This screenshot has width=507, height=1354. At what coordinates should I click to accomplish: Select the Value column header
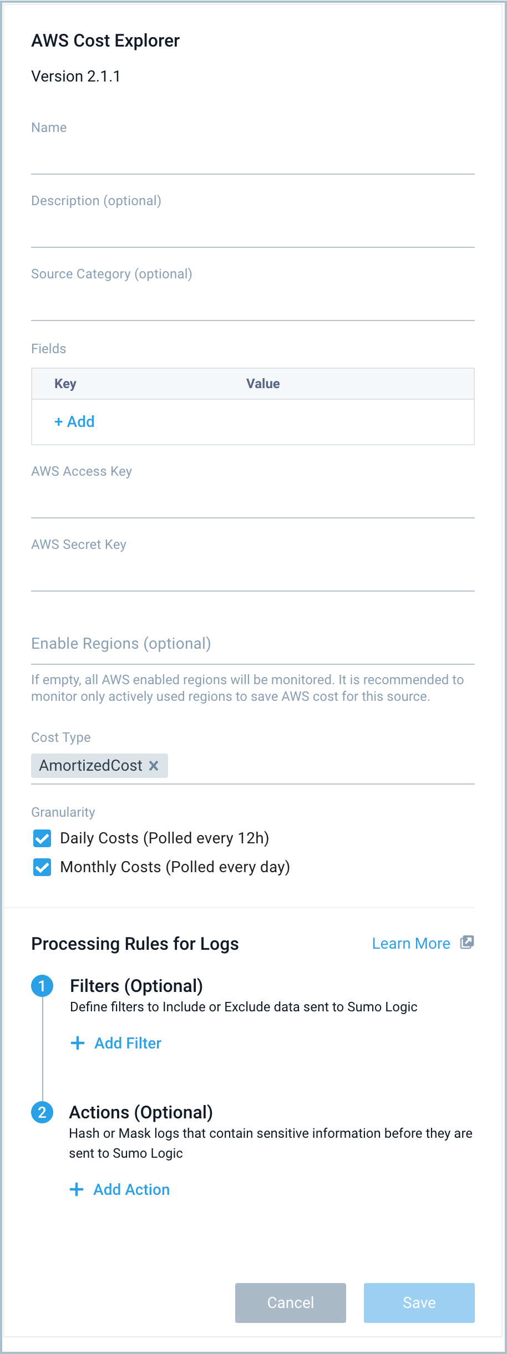[263, 383]
